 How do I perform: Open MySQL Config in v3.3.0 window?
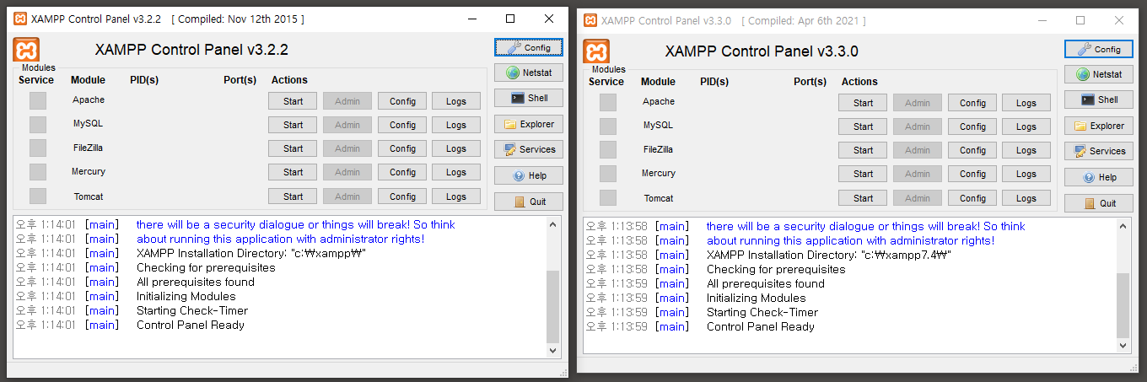click(x=972, y=126)
